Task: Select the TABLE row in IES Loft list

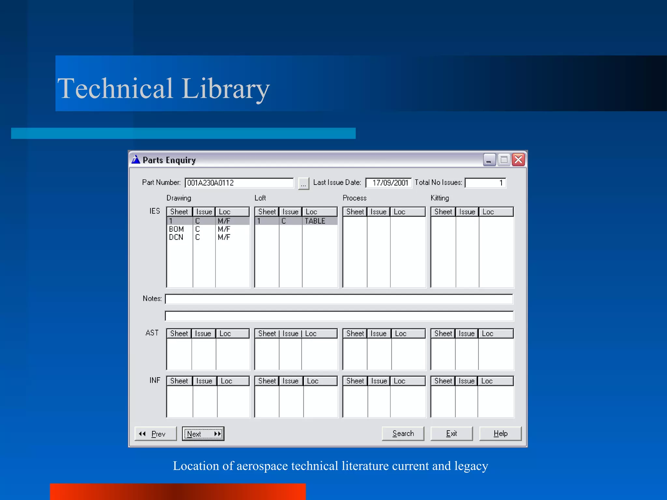Action: 296,221
